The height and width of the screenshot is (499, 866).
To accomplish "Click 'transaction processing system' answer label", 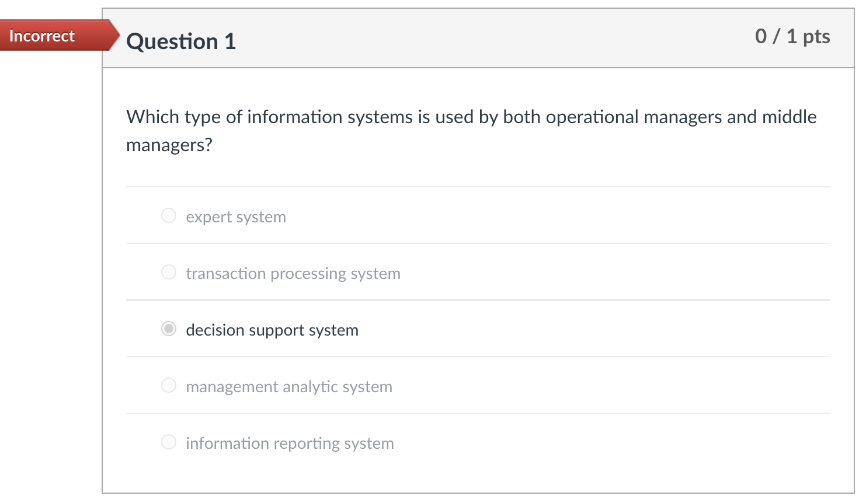I will (x=293, y=274).
